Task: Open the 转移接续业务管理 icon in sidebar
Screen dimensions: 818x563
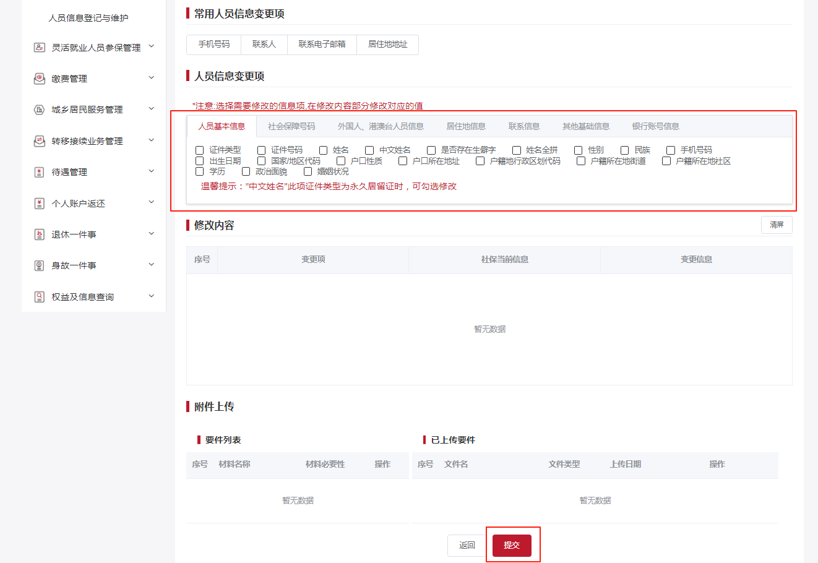Action: point(36,140)
